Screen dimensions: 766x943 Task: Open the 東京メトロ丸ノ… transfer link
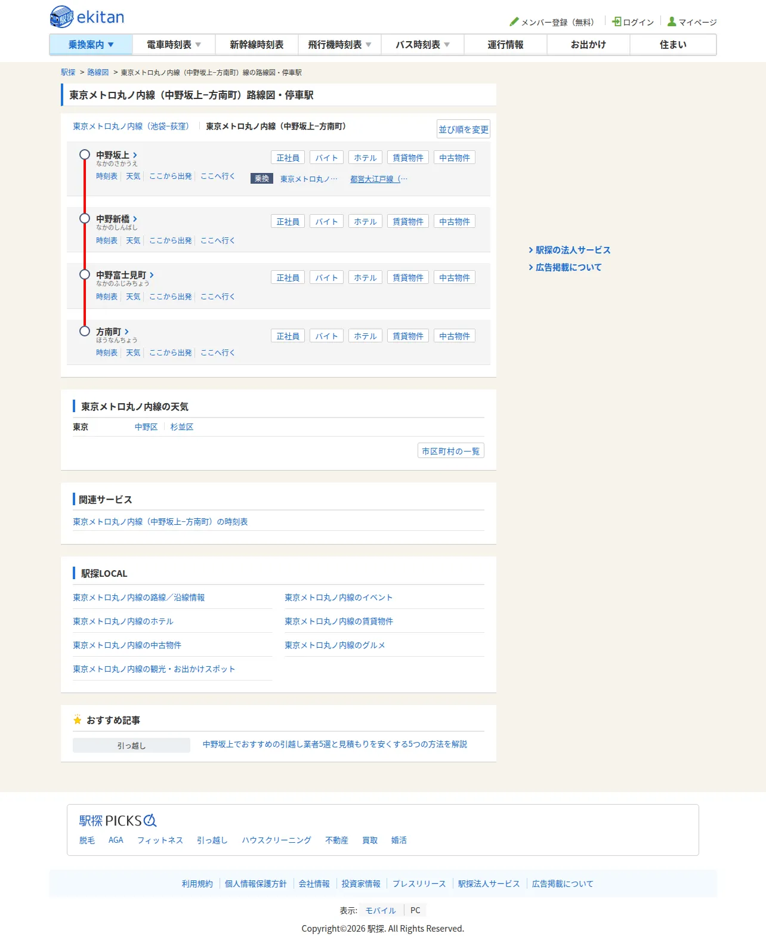click(309, 179)
